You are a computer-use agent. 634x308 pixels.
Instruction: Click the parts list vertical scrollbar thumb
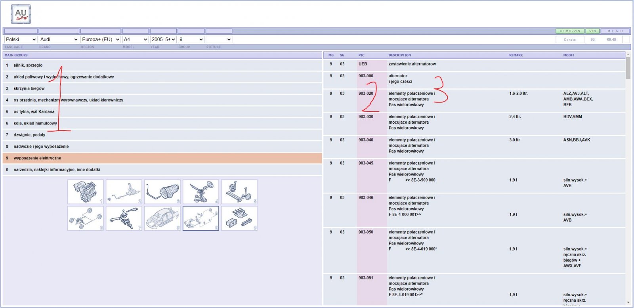628,68
